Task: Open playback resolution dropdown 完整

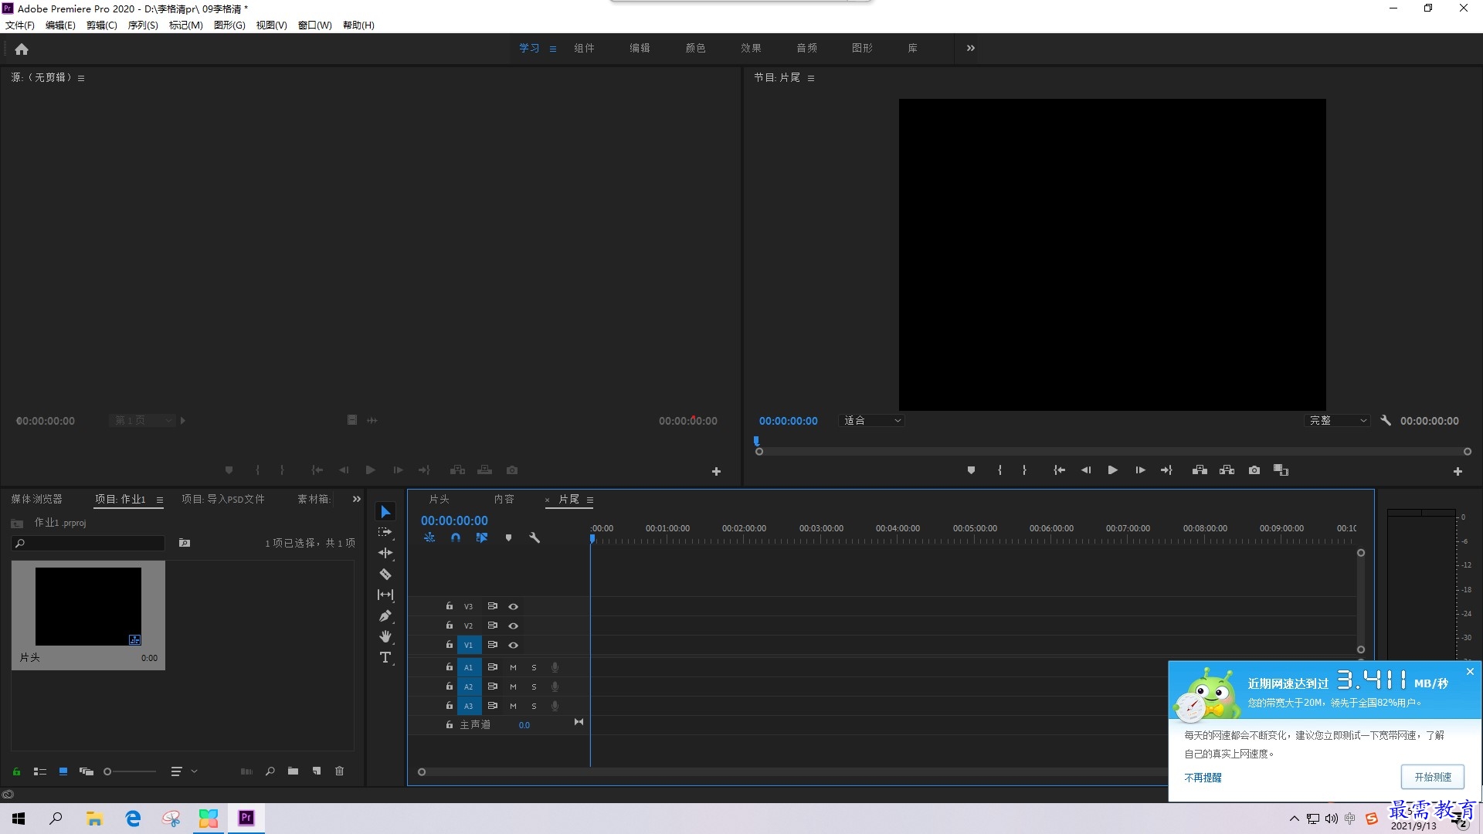Action: click(x=1337, y=421)
